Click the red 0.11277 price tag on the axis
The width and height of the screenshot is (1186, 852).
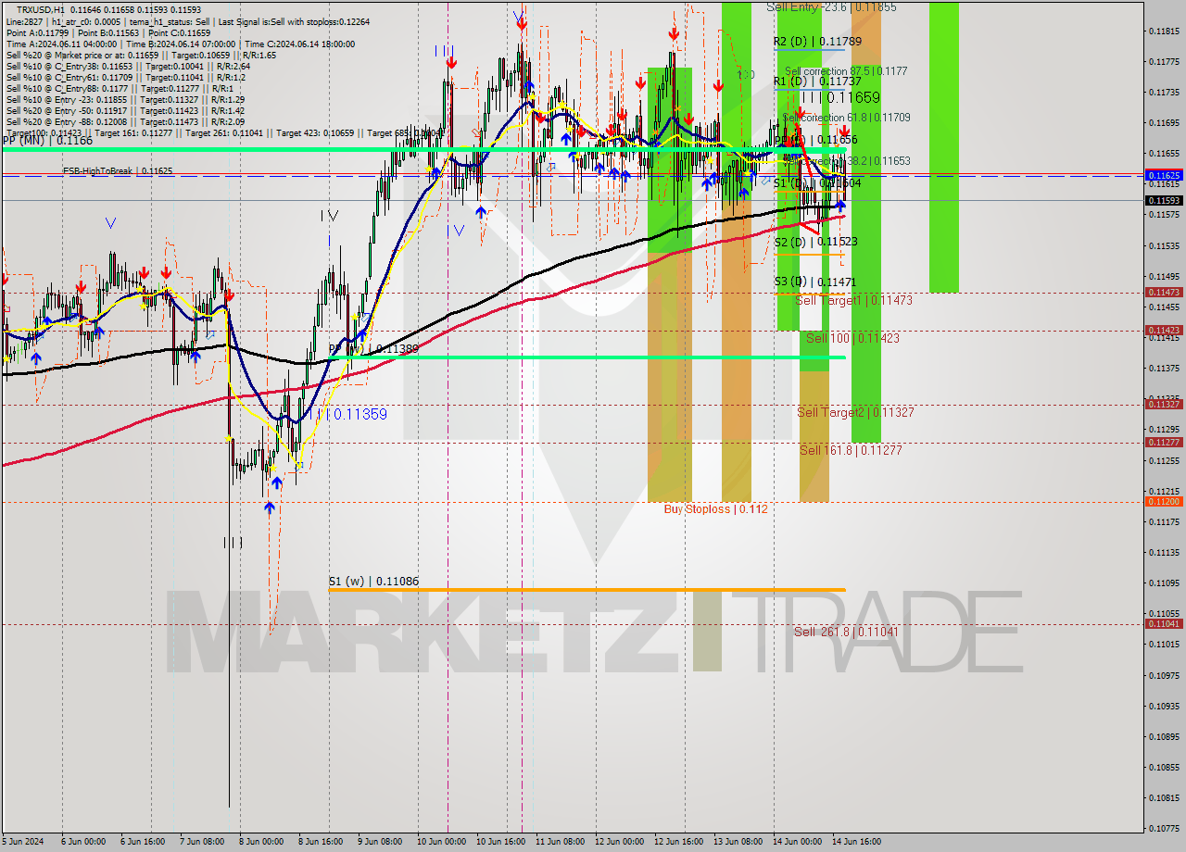click(1164, 442)
